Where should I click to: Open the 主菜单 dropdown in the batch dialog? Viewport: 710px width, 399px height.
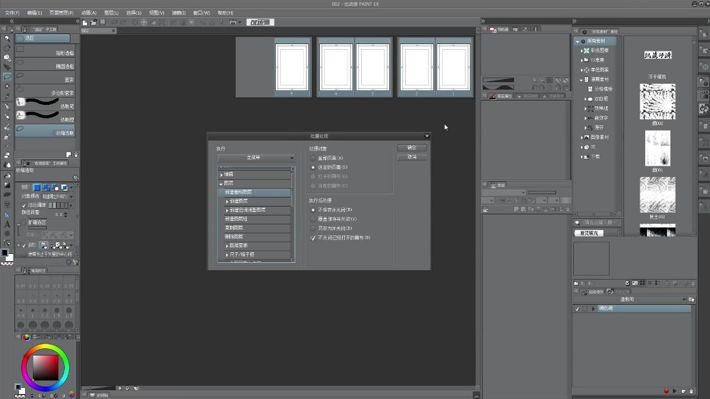pyautogui.click(x=256, y=158)
